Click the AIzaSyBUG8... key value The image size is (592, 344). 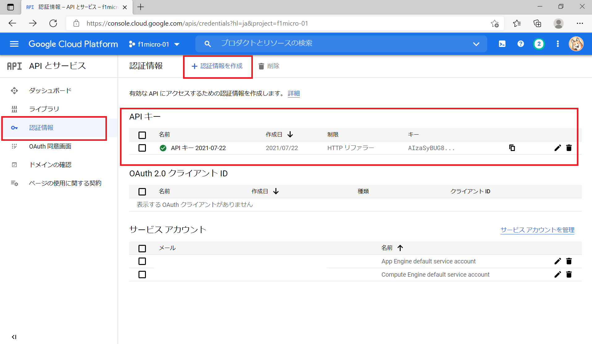(431, 148)
